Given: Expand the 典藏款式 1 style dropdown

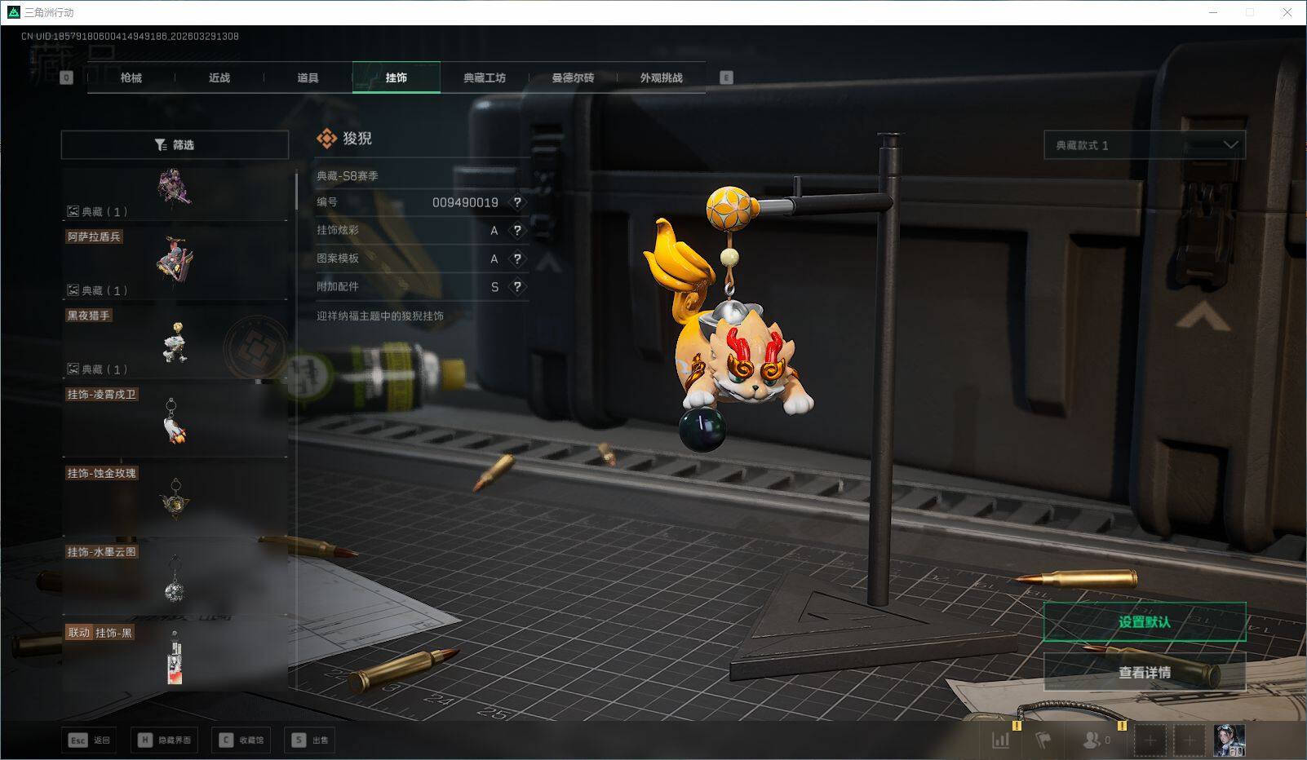Looking at the screenshot, I should (x=1145, y=145).
